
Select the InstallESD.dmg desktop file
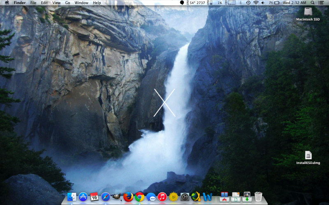pos(308,155)
